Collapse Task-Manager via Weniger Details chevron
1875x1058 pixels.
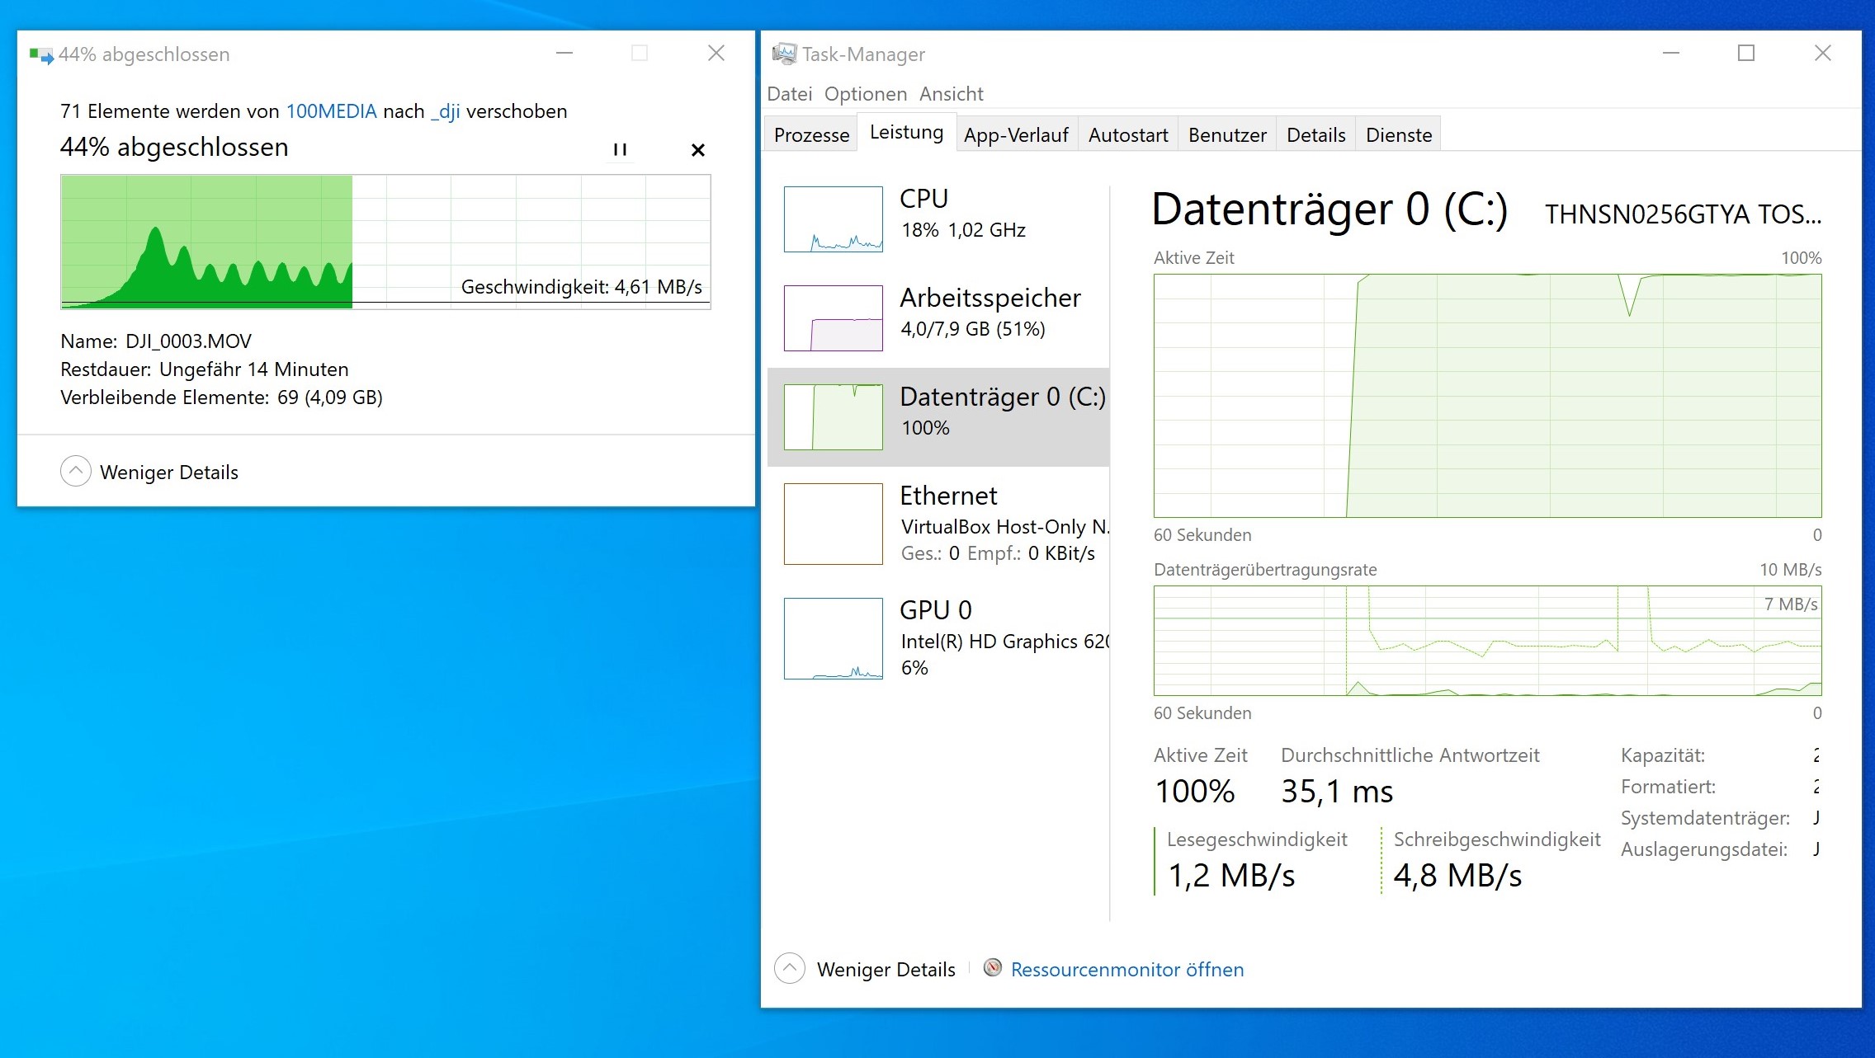click(x=790, y=968)
